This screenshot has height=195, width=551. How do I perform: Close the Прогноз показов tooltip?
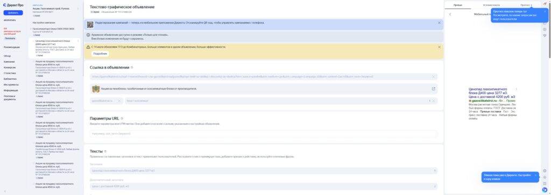tap(545, 11)
